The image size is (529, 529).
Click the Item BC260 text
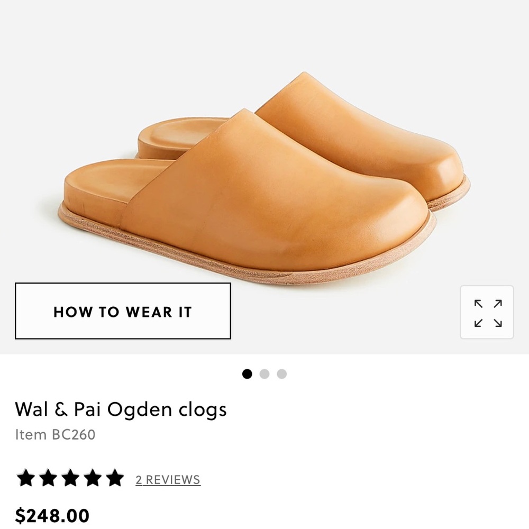54,435
